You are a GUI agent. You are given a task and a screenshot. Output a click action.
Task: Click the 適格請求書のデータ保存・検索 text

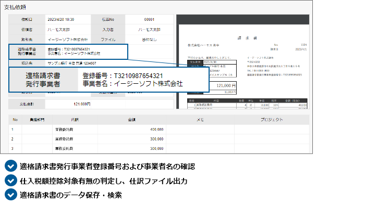point(71,195)
